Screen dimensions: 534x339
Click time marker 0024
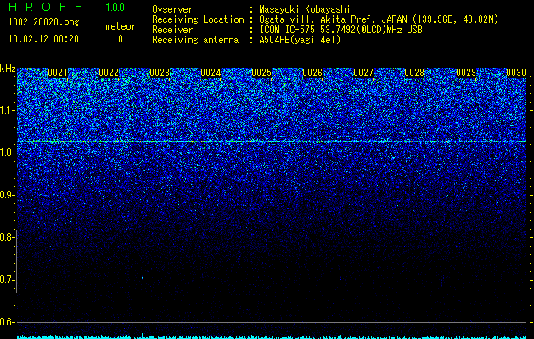[211, 73]
